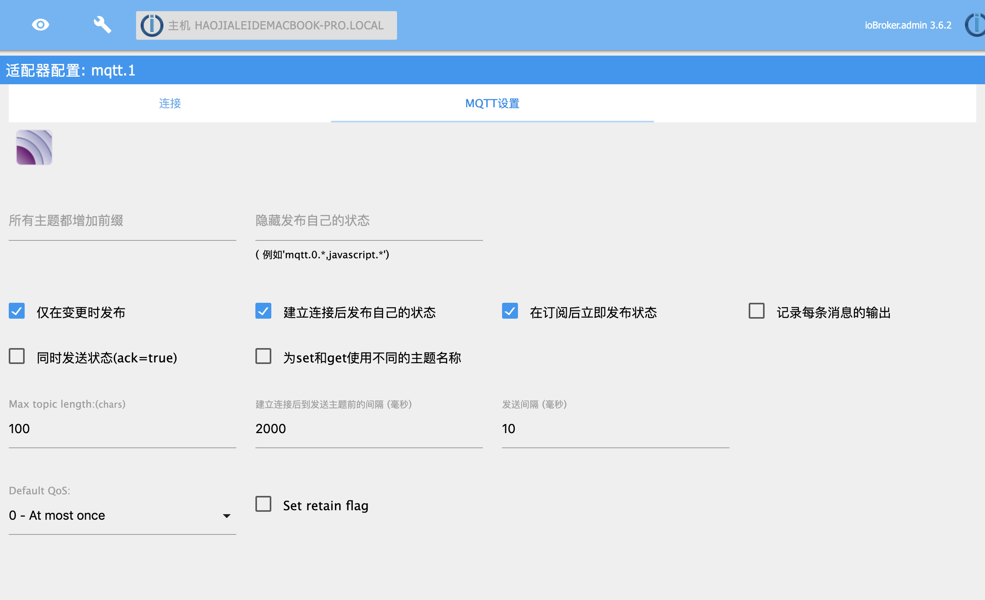Screen dimensions: 985x600
Task: Check 同时发送状态(ack=true) option
Action: [17, 356]
